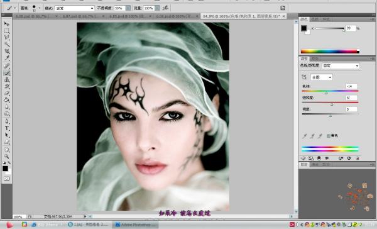This screenshot has height=229, width=377.
Task: Toggle Quick Mask mode below color swatches
Action: pos(6,179)
